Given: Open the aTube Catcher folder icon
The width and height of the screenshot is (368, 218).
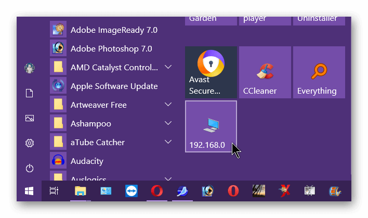Looking at the screenshot, I should (x=58, y=142).
